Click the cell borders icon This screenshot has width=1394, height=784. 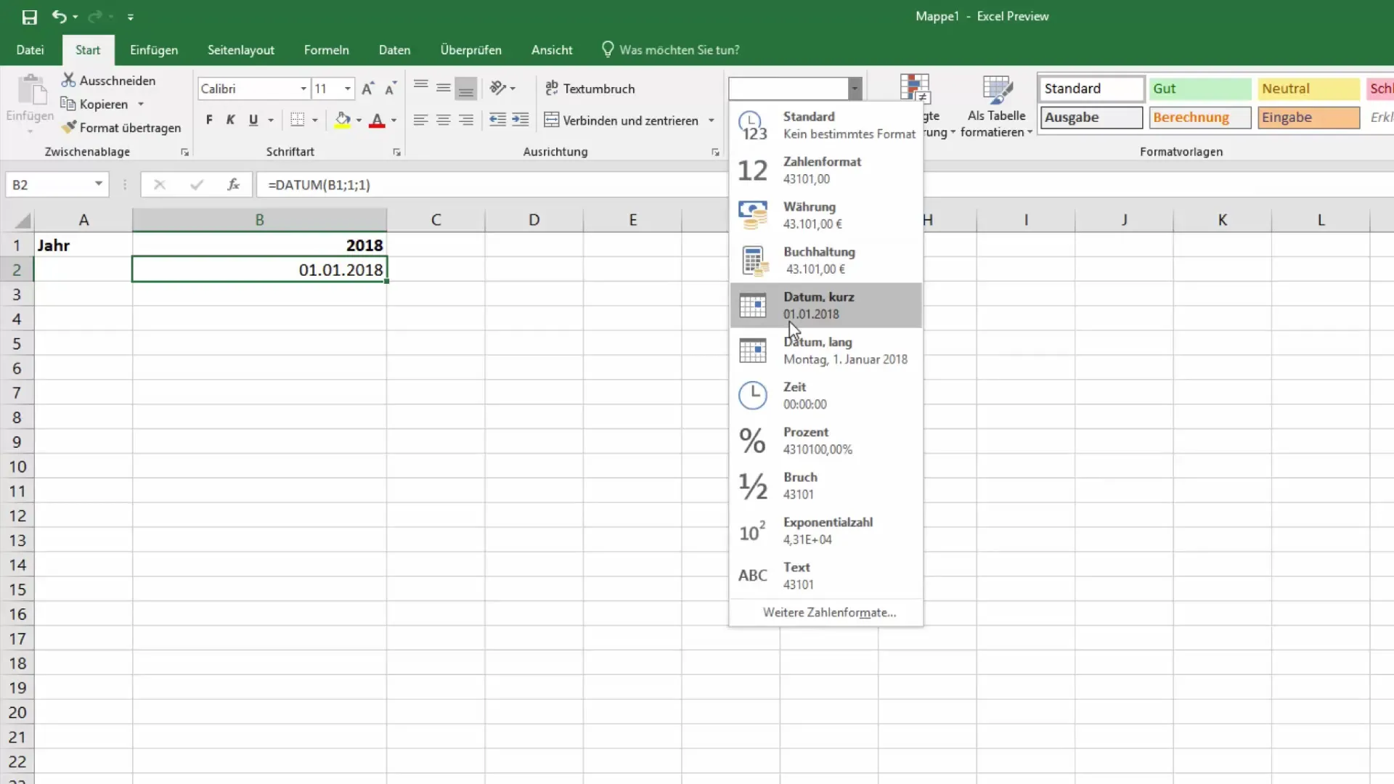pyautogui.click(x=298, y=120)
